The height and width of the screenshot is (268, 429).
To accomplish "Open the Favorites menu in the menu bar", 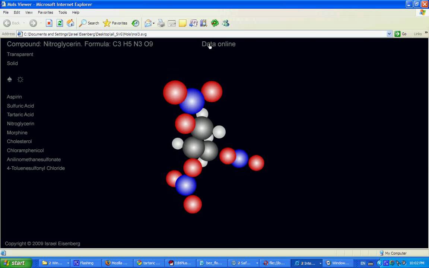I will 45,12.
